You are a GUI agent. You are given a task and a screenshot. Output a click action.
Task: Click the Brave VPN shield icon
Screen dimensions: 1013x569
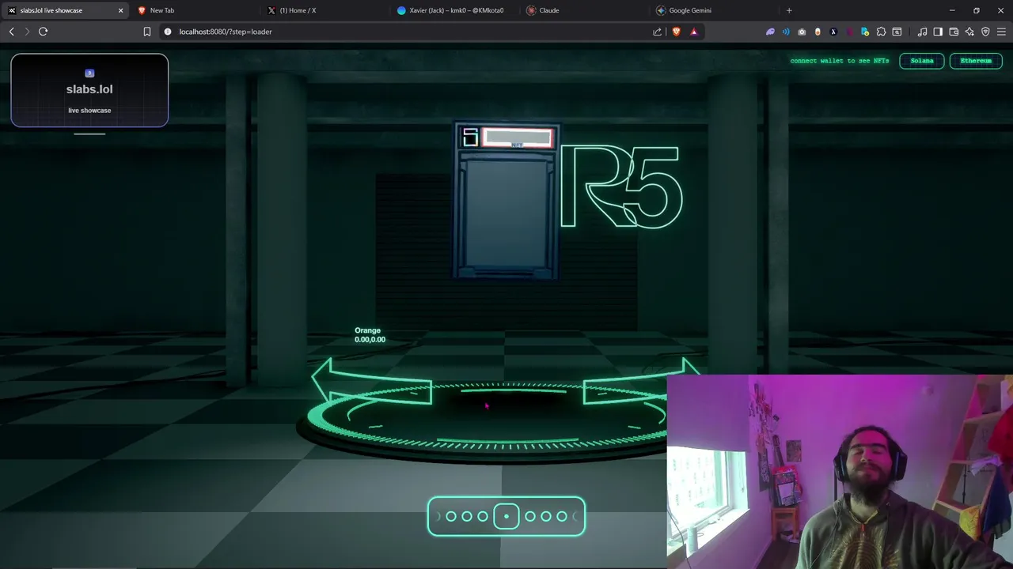(x=985, y=32)
